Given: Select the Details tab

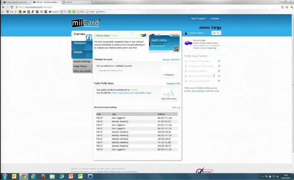Looking at the screenshot, I should 82,54.
